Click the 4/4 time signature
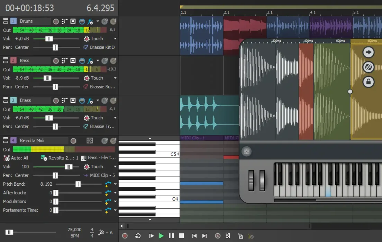Image resolution: width=382 pixels, height=242 pixels. point(92,233)
